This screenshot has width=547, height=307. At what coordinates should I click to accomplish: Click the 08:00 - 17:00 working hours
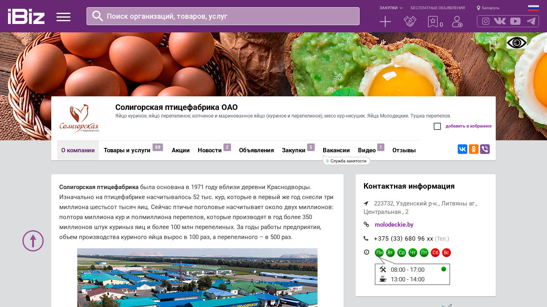[x=408, y=270]
